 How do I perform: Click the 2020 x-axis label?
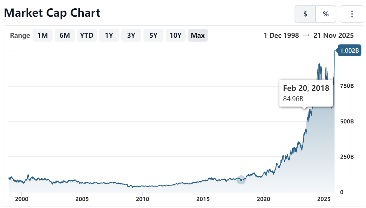point(263,199)
